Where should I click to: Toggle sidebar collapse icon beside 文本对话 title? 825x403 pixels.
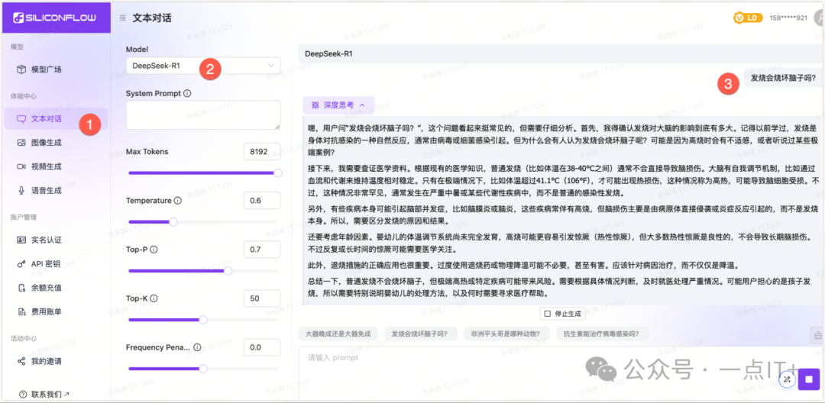click(122, 18)
